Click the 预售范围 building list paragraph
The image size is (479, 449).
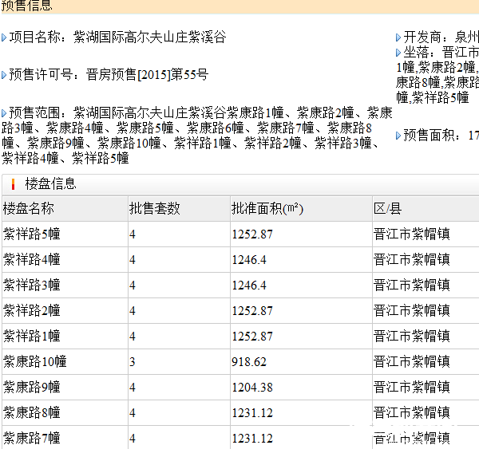click(x=196, y=136)
